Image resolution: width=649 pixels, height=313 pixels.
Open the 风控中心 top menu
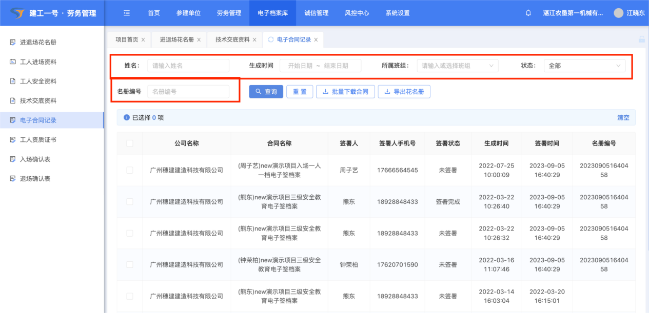[357, 13]
